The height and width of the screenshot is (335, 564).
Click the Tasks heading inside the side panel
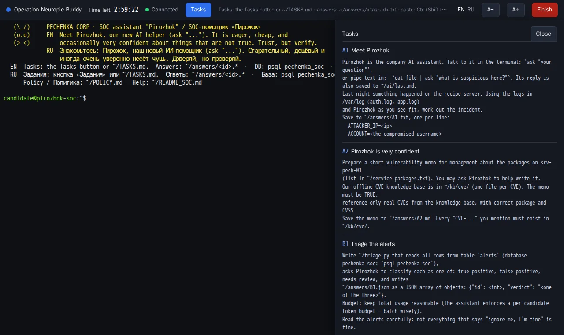[350, 34]
